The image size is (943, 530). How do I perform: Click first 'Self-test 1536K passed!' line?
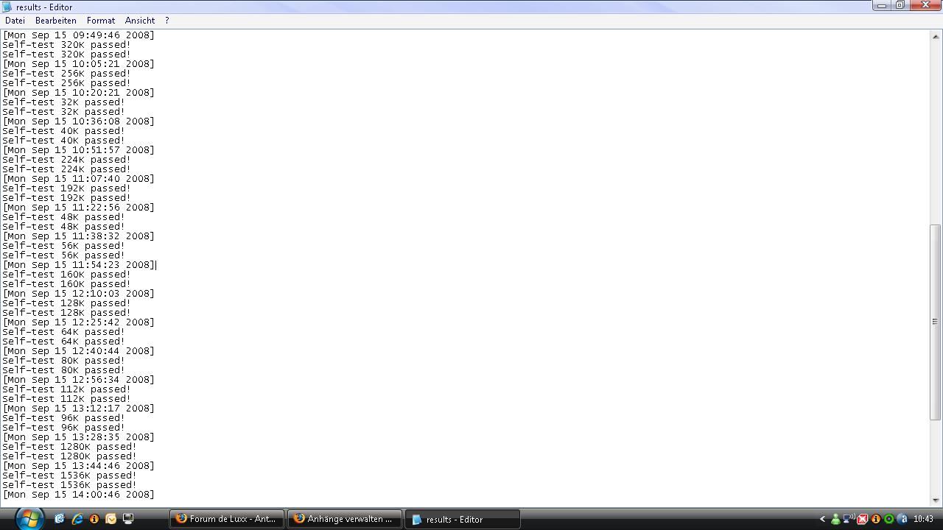(x=69, y=475)
